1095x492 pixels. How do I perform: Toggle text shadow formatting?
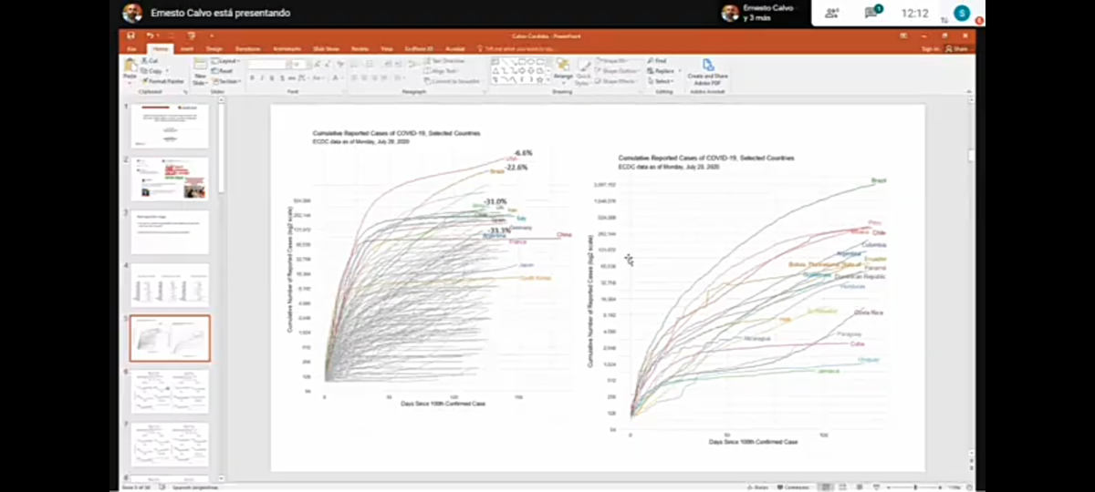[x=284, y=78]
